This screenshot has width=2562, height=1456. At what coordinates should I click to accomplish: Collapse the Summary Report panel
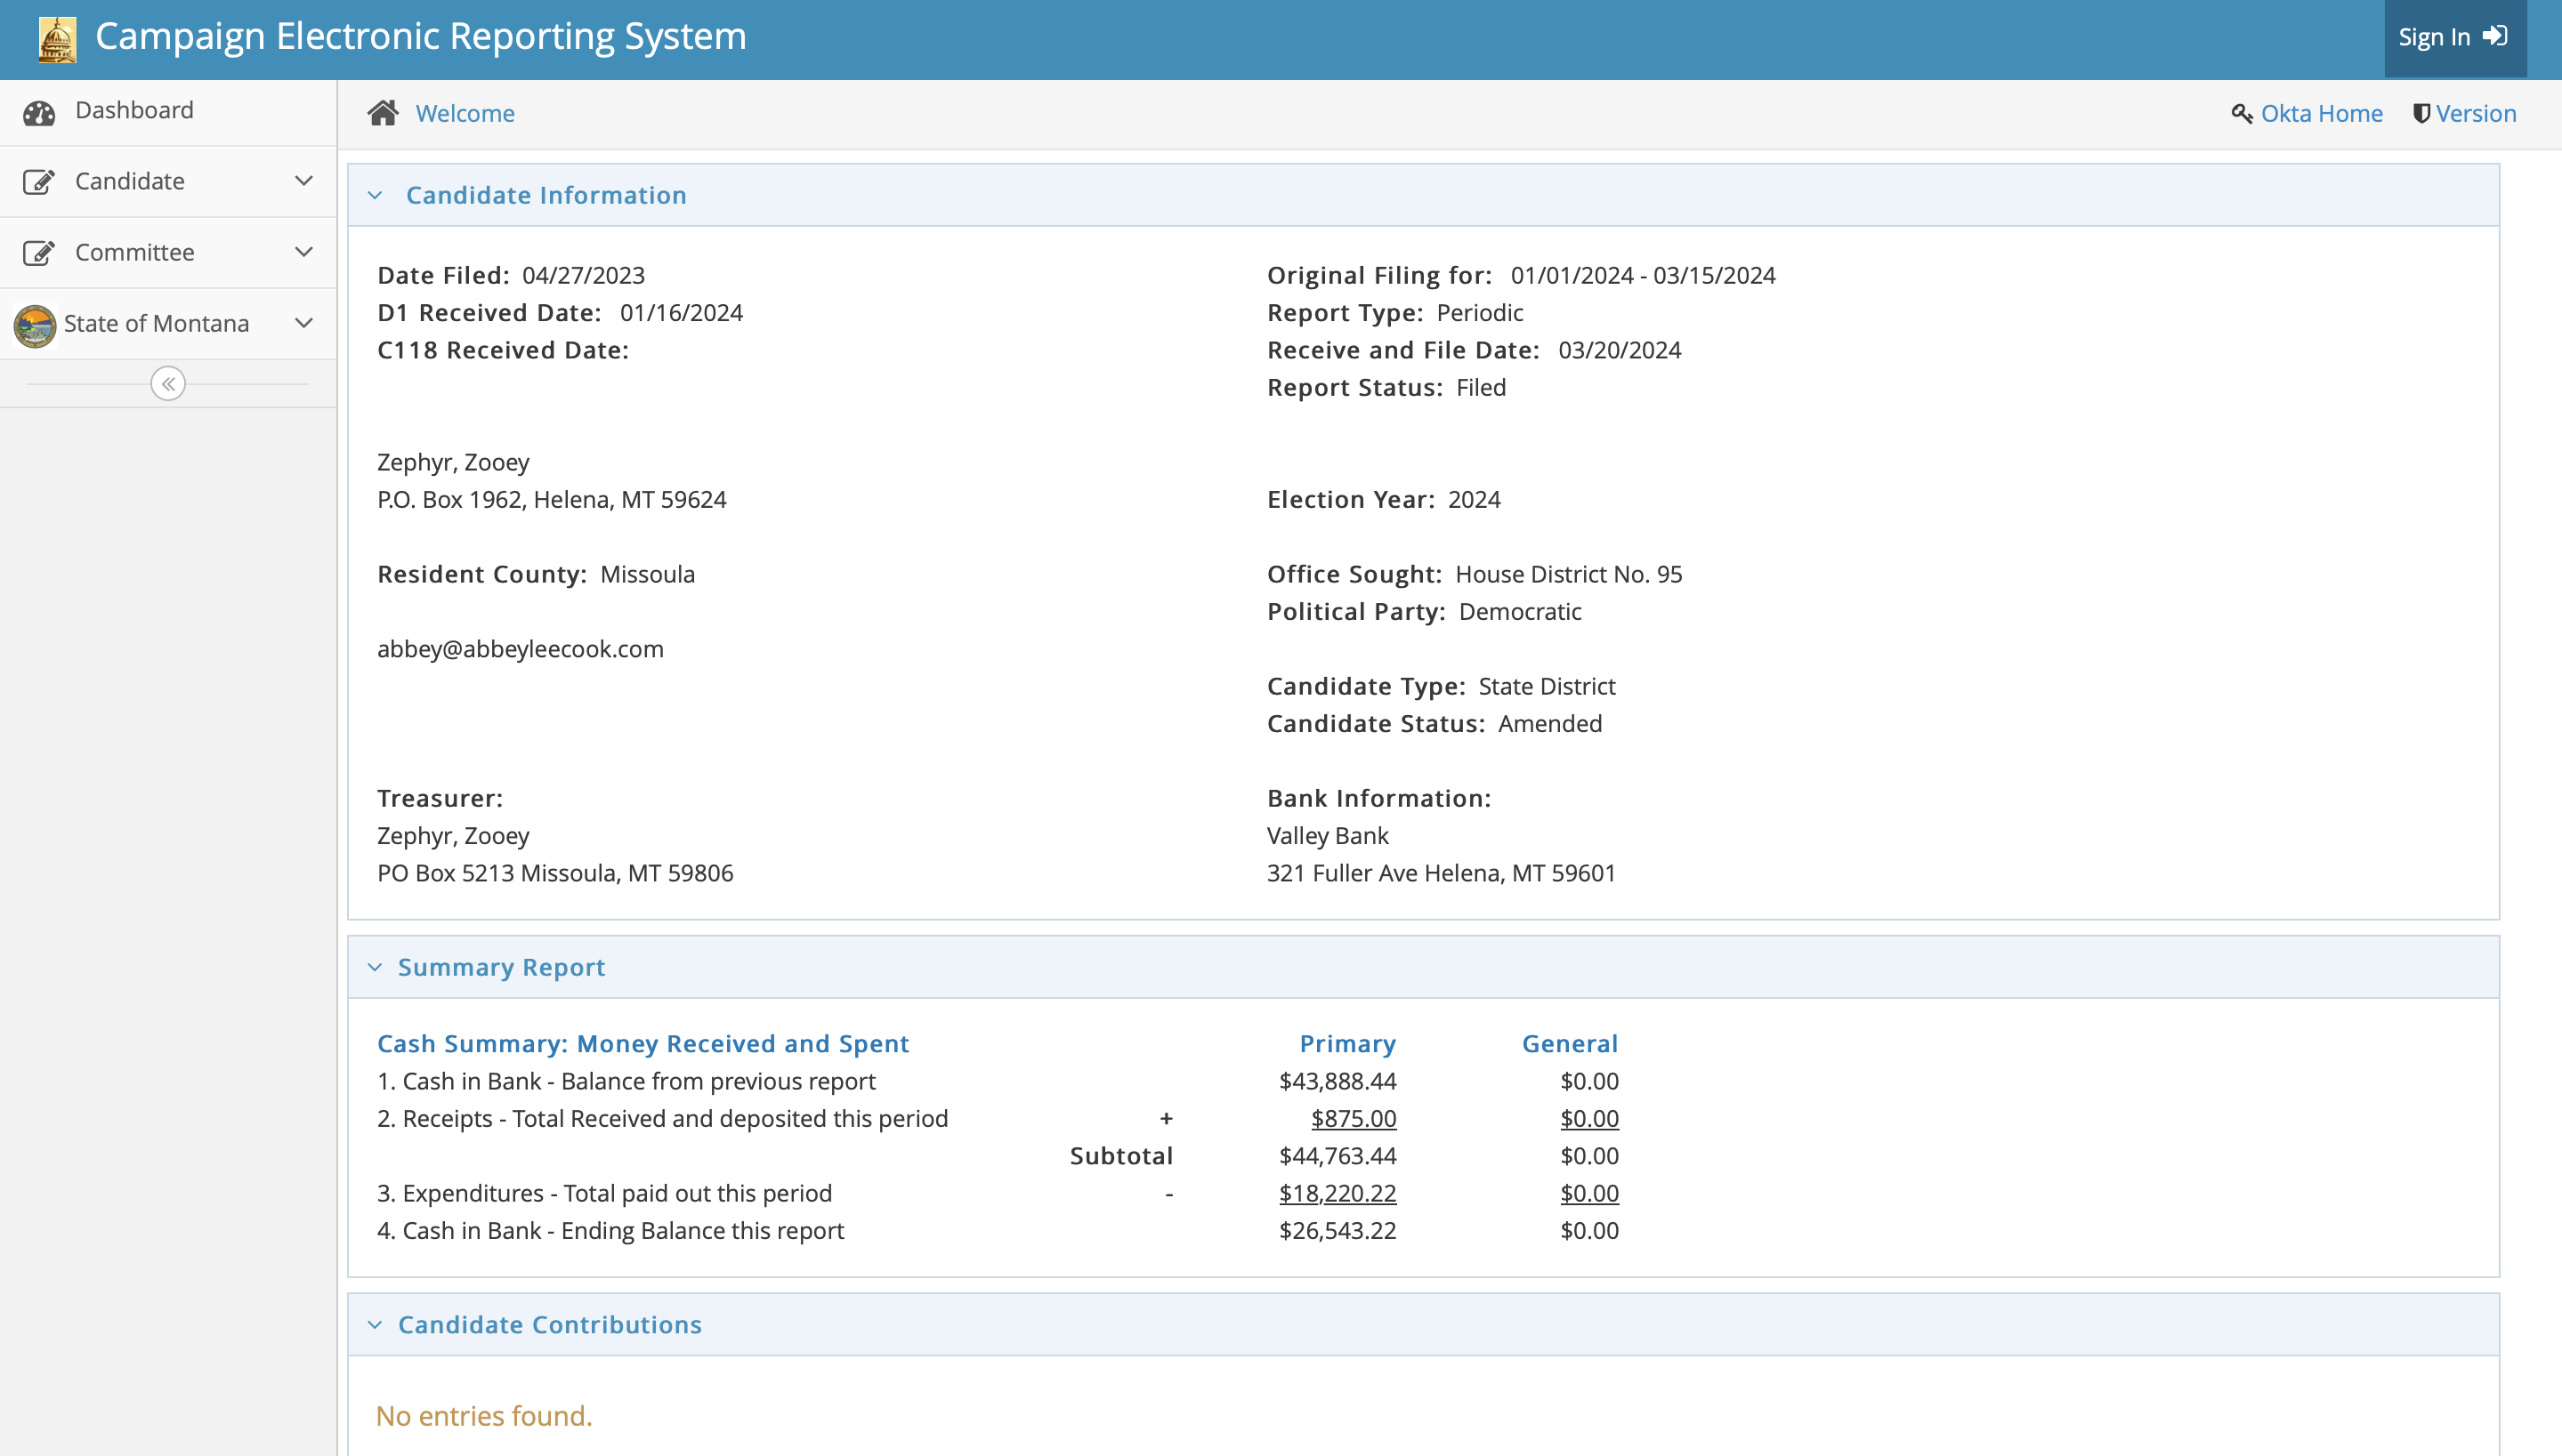376,967
